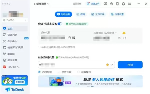Refresh the temporary password
This screenshot has height=94, width=150.
(125, 38)
